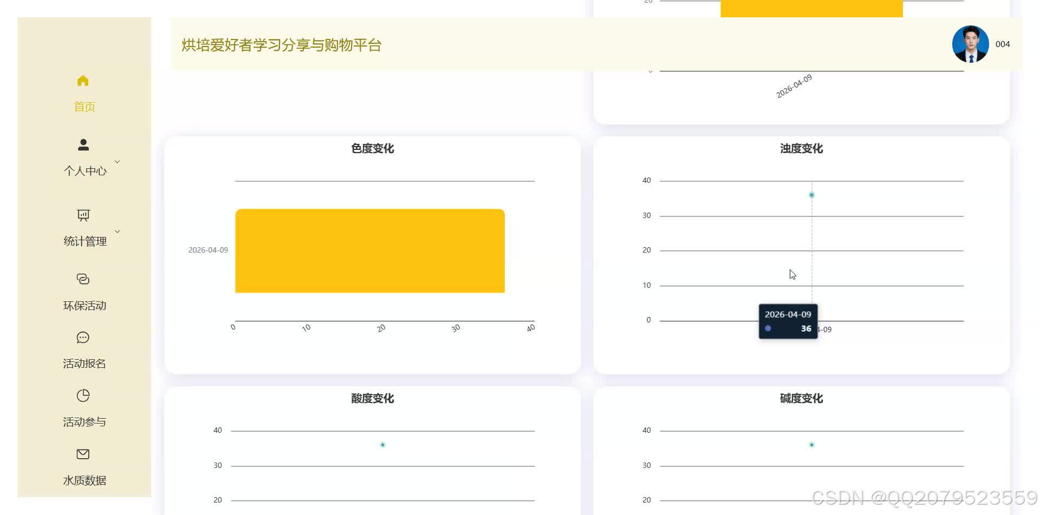1040x515 pixels.
Task: Go to 活动报名 page label
Action: pos(84,364)
